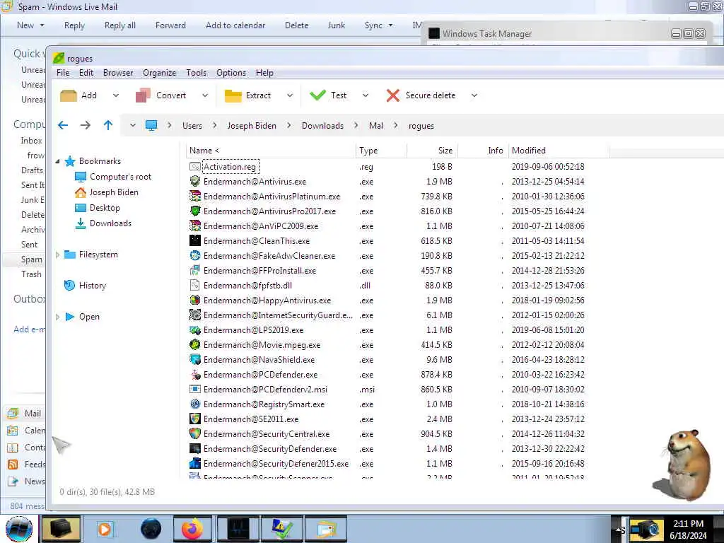Click the red Secure delete icon

(393, 95)
